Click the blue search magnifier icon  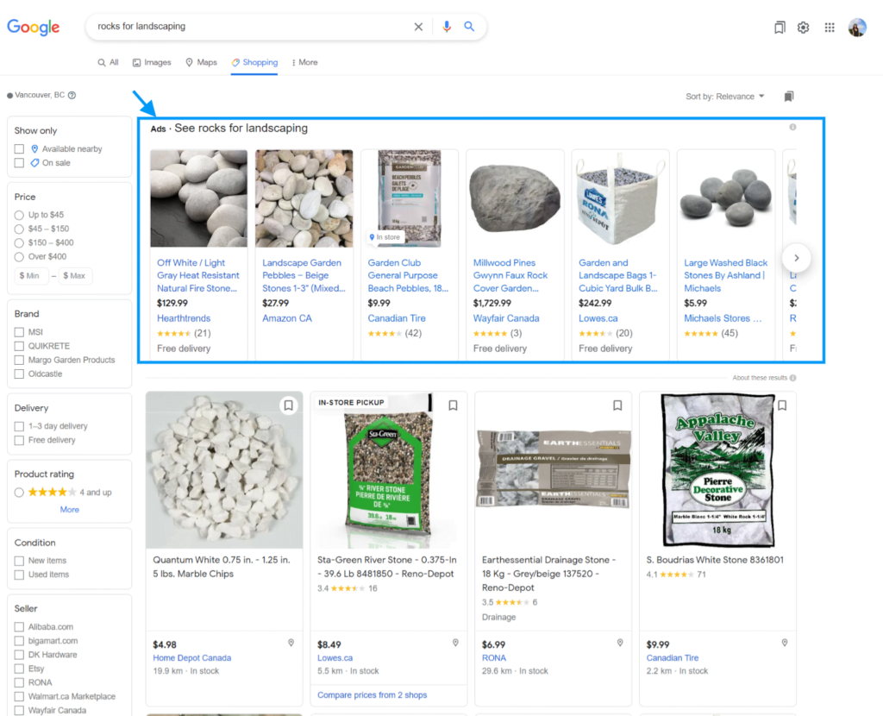pos(469,27)
